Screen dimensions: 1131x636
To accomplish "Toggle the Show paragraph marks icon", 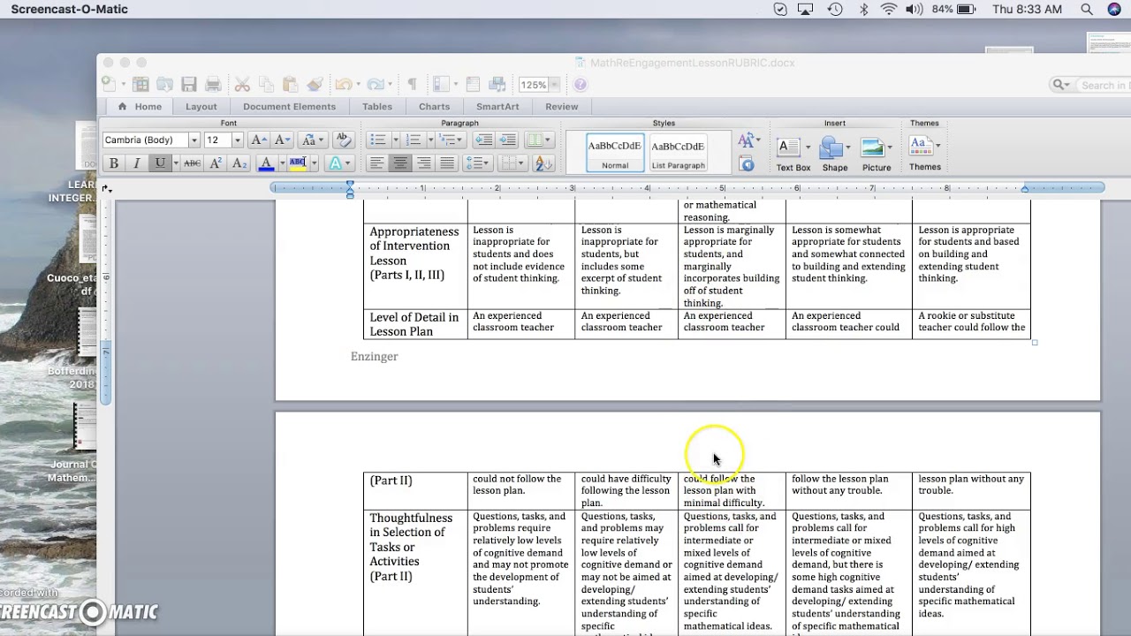I will [412, 85].
